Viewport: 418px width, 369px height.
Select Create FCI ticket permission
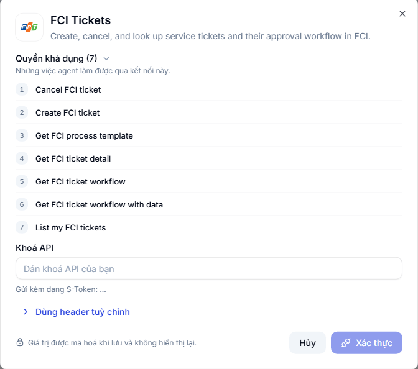[x=209, y=112]
